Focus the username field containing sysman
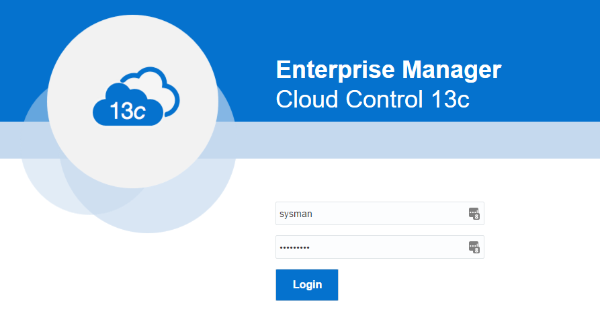Viewport: 600px width, 332px height. tap(380, 213)
